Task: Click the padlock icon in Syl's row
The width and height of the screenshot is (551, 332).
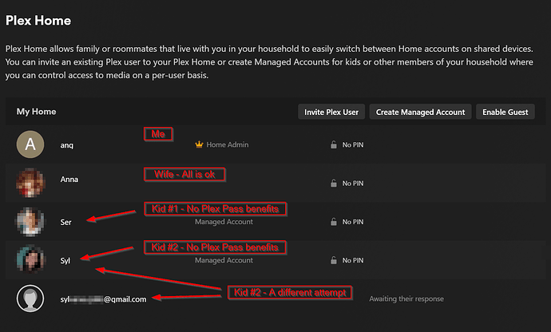Action: pos(334,260)
